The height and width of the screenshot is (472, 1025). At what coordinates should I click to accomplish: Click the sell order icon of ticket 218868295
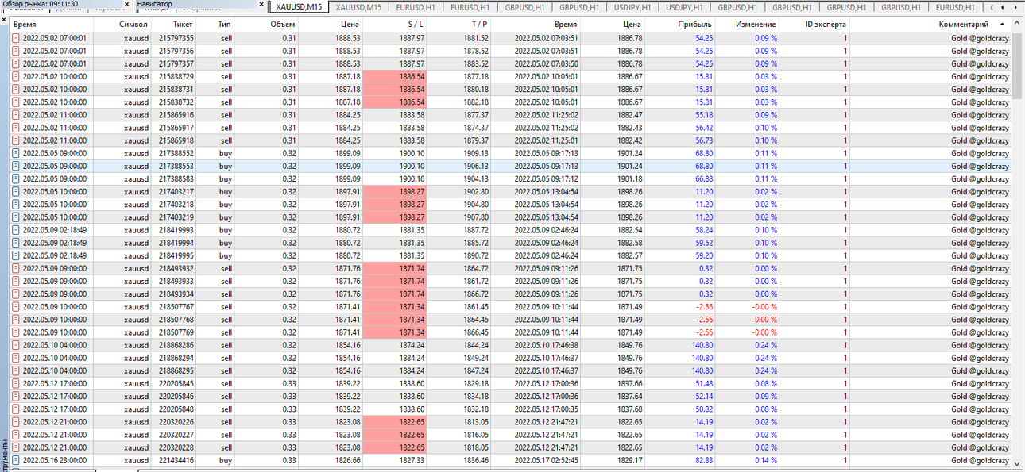pyautogui.click(x=16, y=370)
